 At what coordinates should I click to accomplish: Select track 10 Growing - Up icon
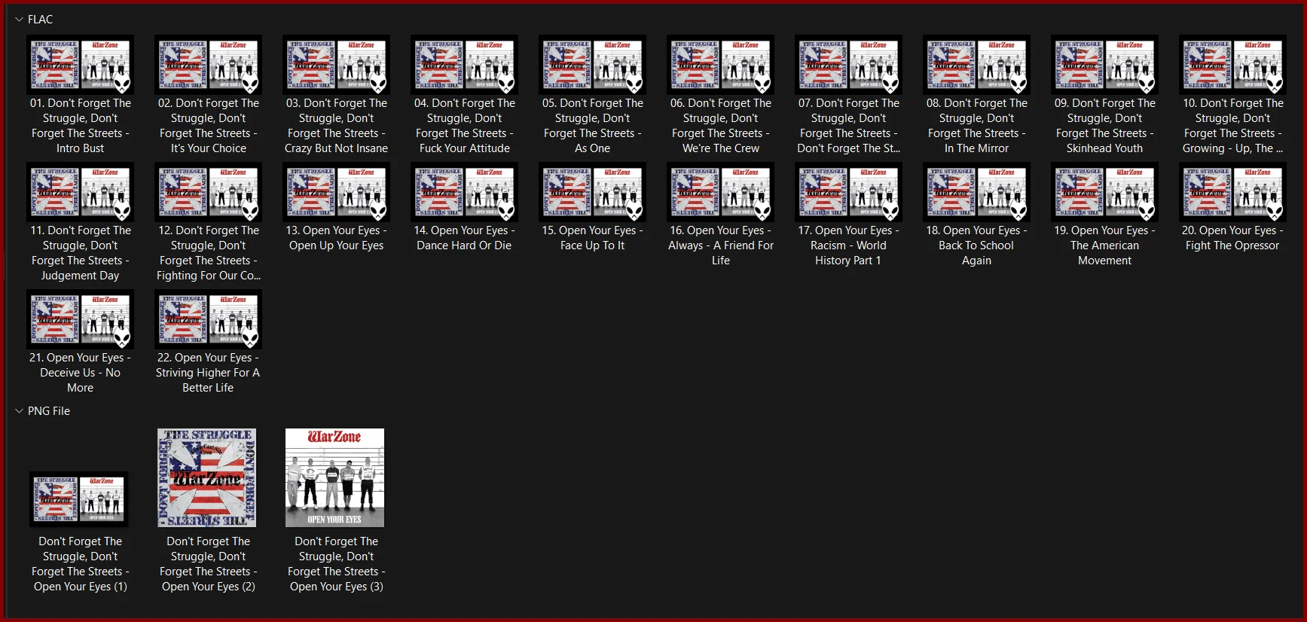click(1233, 65)
